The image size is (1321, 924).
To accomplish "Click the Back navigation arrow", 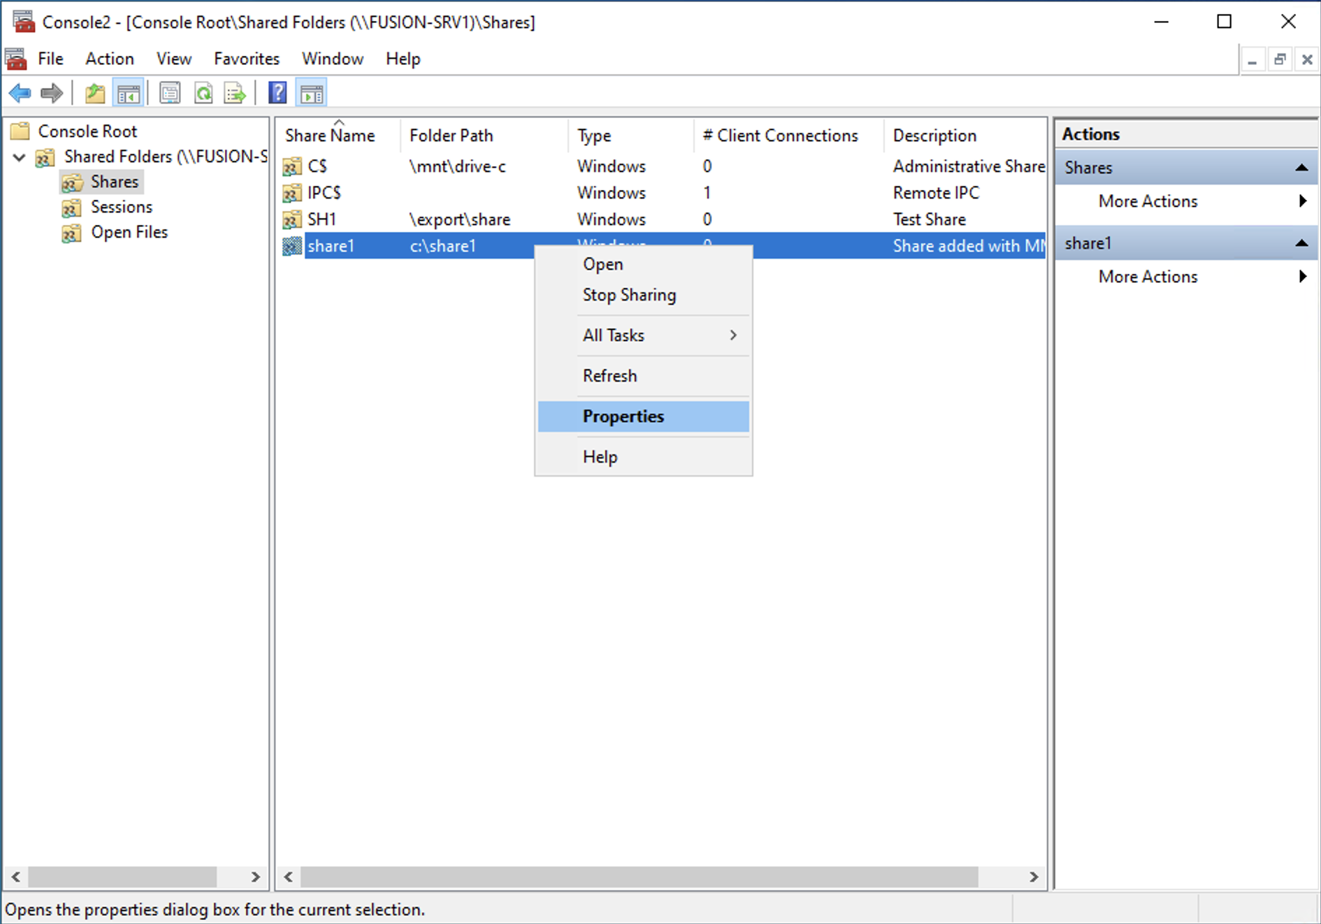I will (x=20, y=93).
